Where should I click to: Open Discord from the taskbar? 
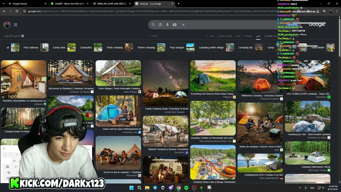[x=171, y=188]
